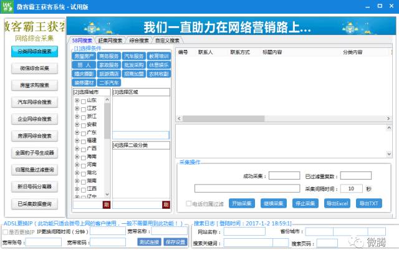Expand the 河南 province node
The height and width of the screenshot is (260, 399).
(77, 165)
